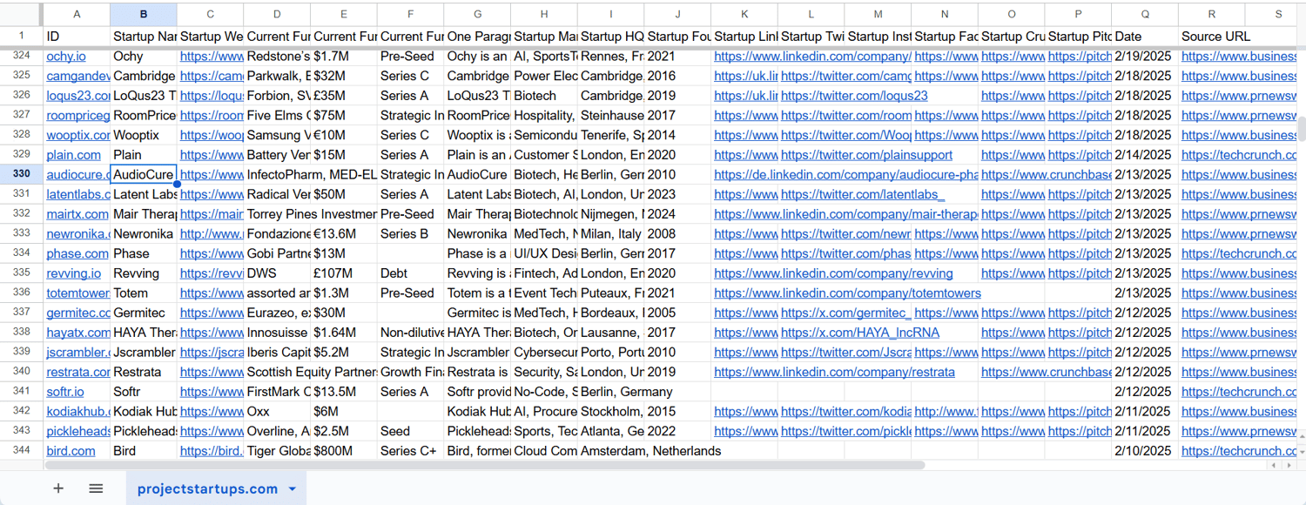Viewport: 1306px width, 505px height.
Task: Select the '2/14/2025' date cell
Action: point(1145,154)
